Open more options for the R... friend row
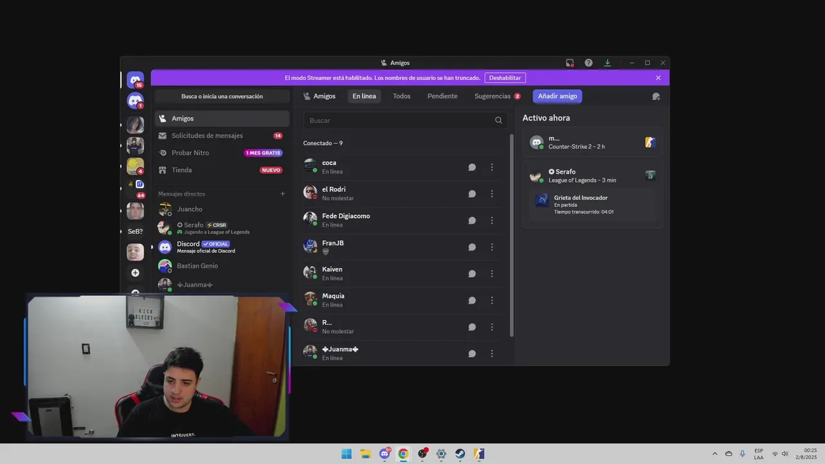 (x=492, y=327)
